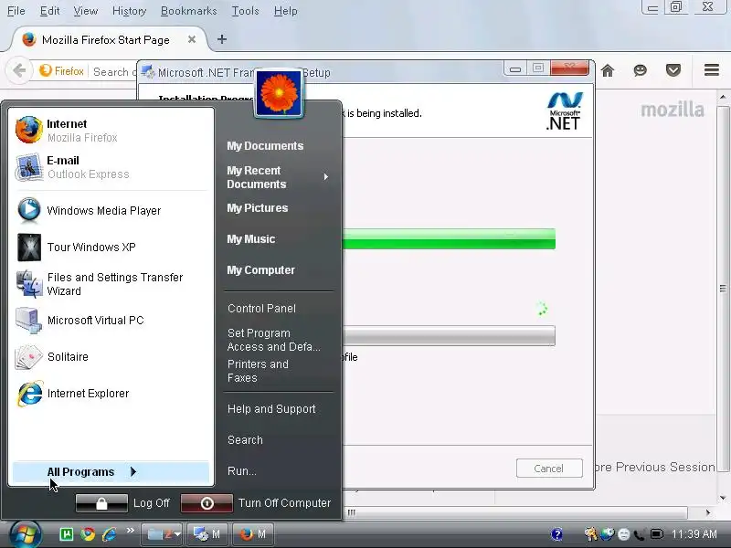Open Files and Settings Transfer Wizard
The height and width of the screenshot is (548, 731).
coord(111,284)
